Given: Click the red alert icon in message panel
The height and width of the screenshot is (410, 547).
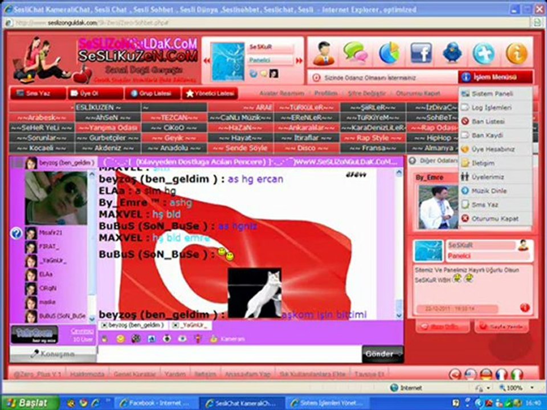Looking at the screenshot, I should point(525,307).
